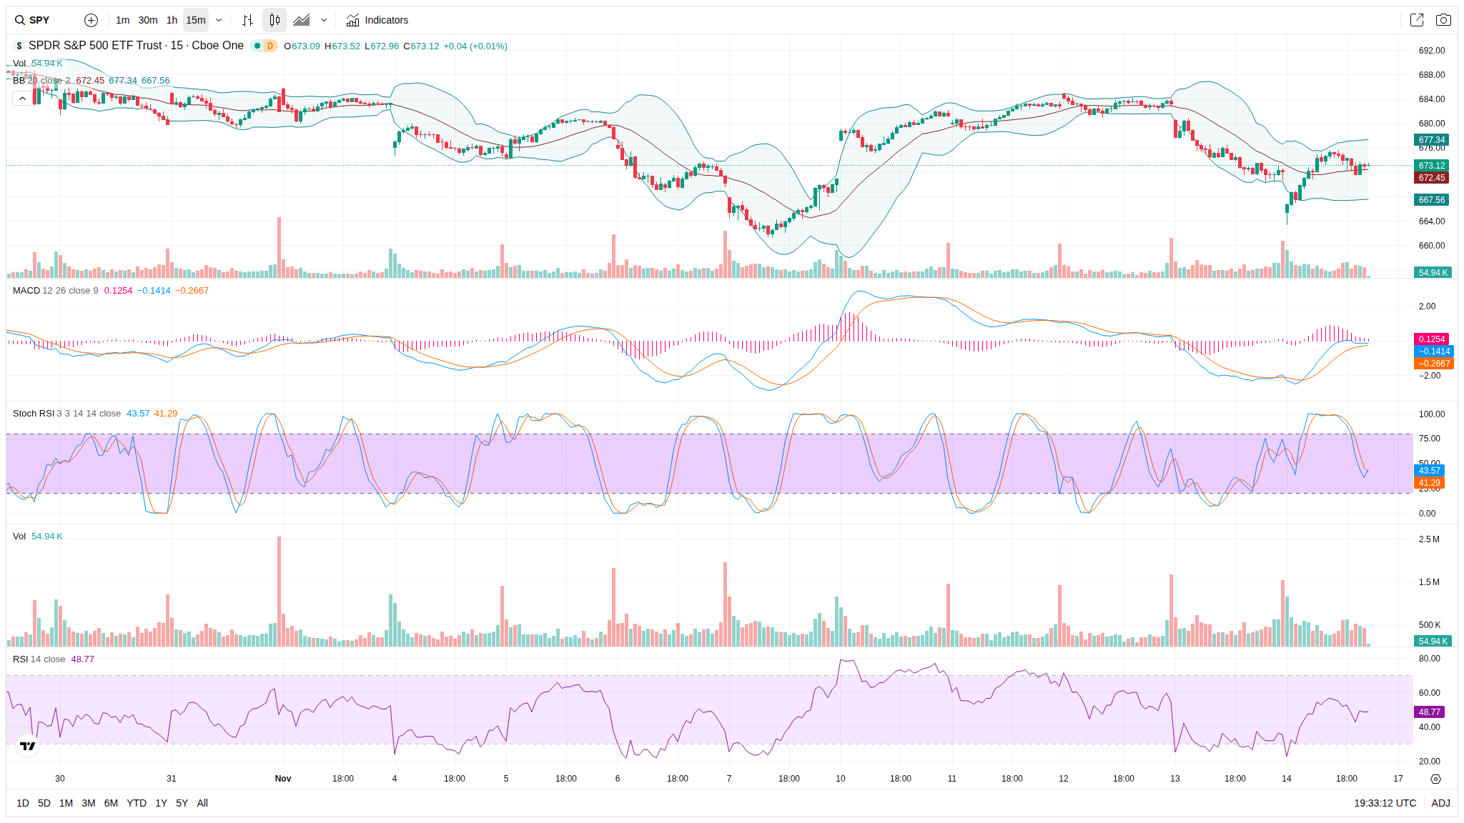Click the TradingView logo badge
Screen dimensions: 1464x823
[27, 746]
